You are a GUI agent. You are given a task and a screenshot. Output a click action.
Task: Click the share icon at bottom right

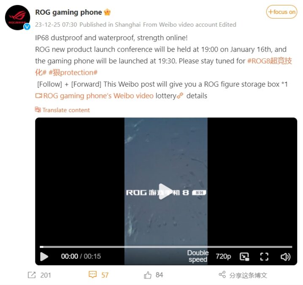pyautogui.click(x=222, y=274)
